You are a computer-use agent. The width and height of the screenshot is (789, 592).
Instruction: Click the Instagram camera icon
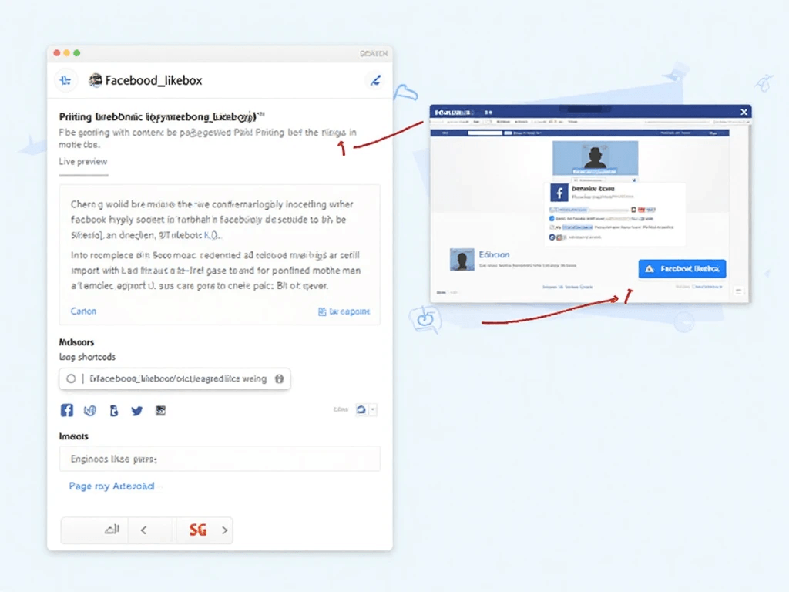pos(160,411)
